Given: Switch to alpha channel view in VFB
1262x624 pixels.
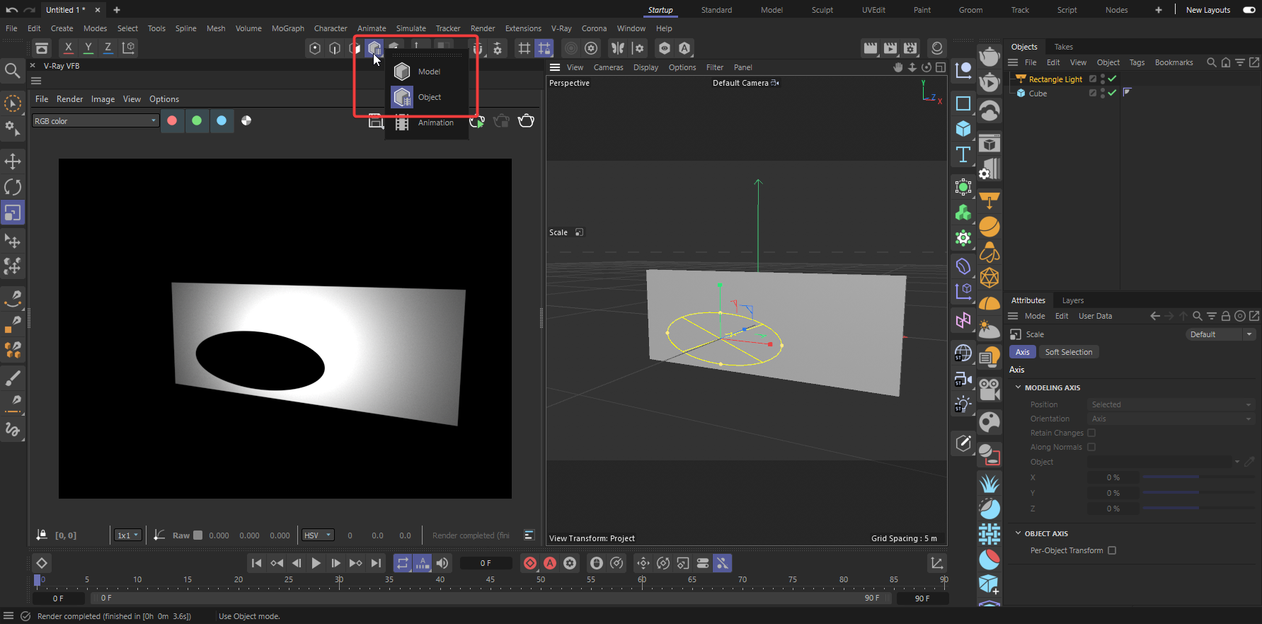Looking at the screenshot, I should click(246, 120).
